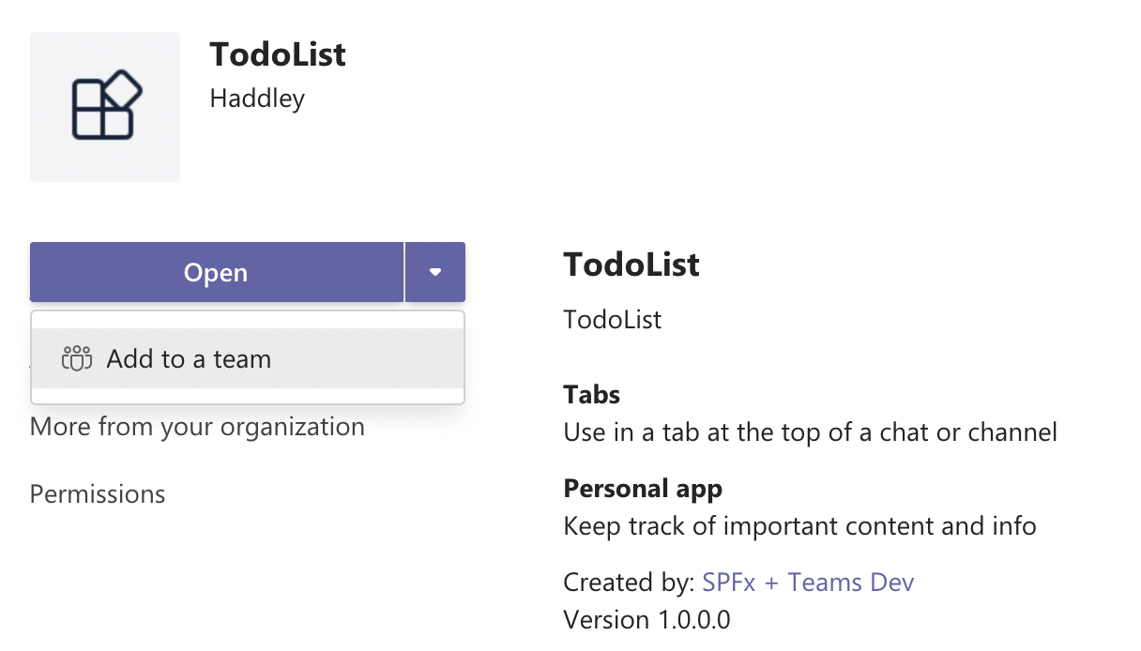Screen dimensions: 1141x651
Task: Click the TodoList app logo icon
Action: 105,107
